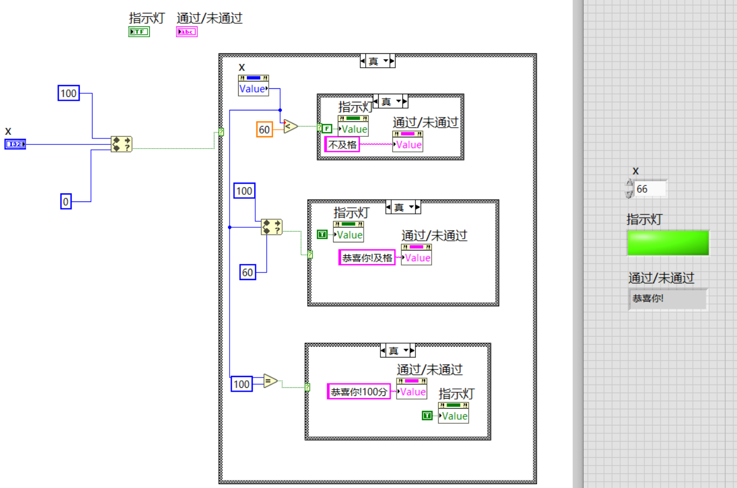Select the 100 constant above the blue 60
Viewport: 737px width, 488px height.
pyautogui.click(x=244, y=191)
